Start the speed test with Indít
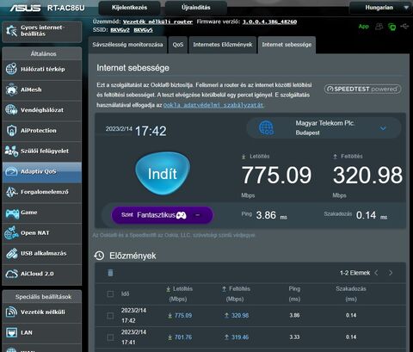The image size is (413, 352). [x=163, y=174]
